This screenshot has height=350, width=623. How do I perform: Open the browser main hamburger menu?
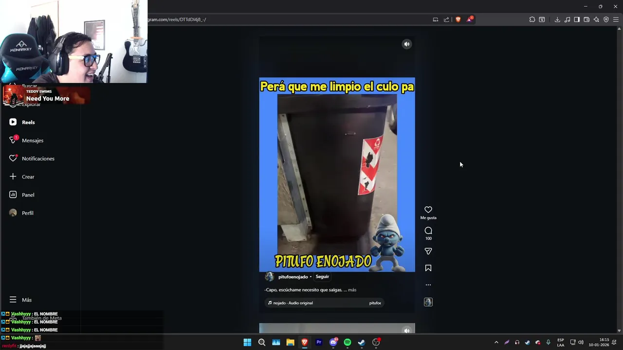pyautogui.click(x=616, y=19)
